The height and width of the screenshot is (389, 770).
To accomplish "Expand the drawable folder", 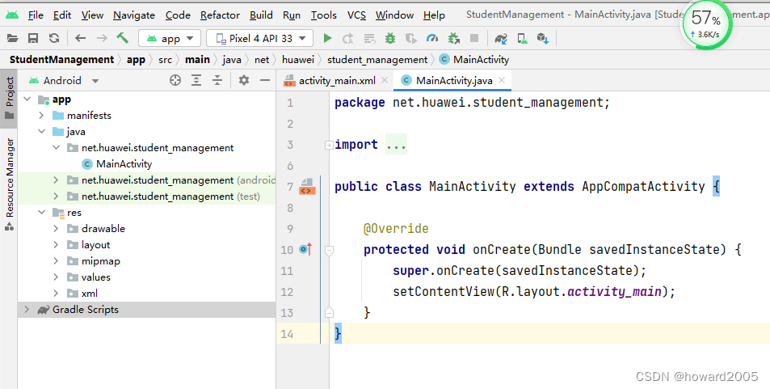I will point(56,229).
